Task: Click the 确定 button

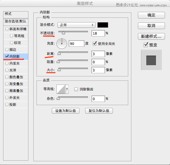Action: click(151, 15)
